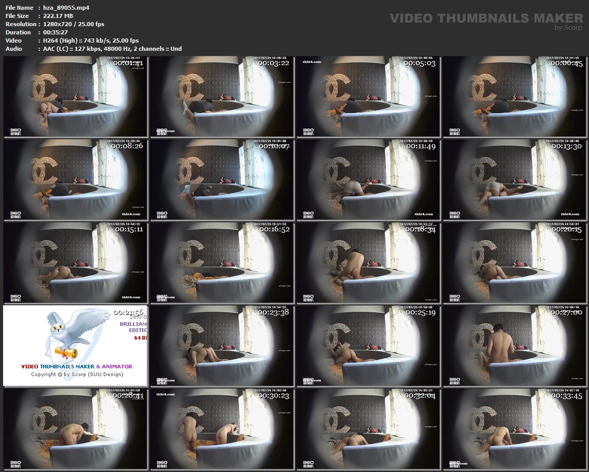Open the thumbnail at timestamp 00:11:49

[x=369, y=180]
